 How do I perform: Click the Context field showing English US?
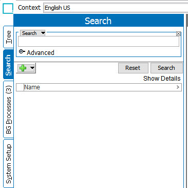click(116, 8)
